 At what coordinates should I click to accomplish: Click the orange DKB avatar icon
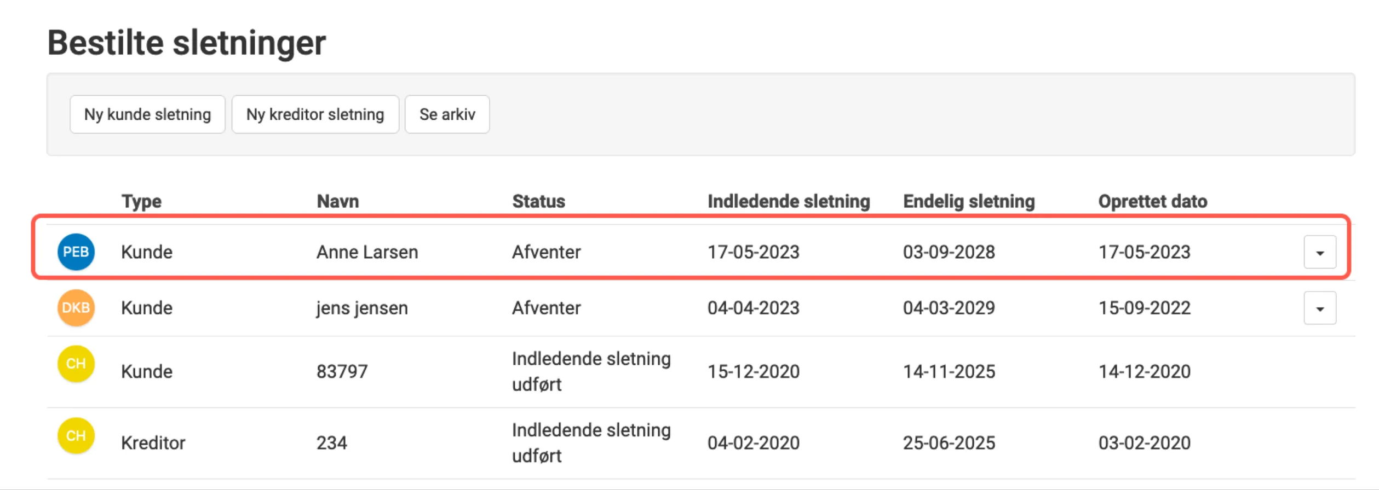[76, 308]
